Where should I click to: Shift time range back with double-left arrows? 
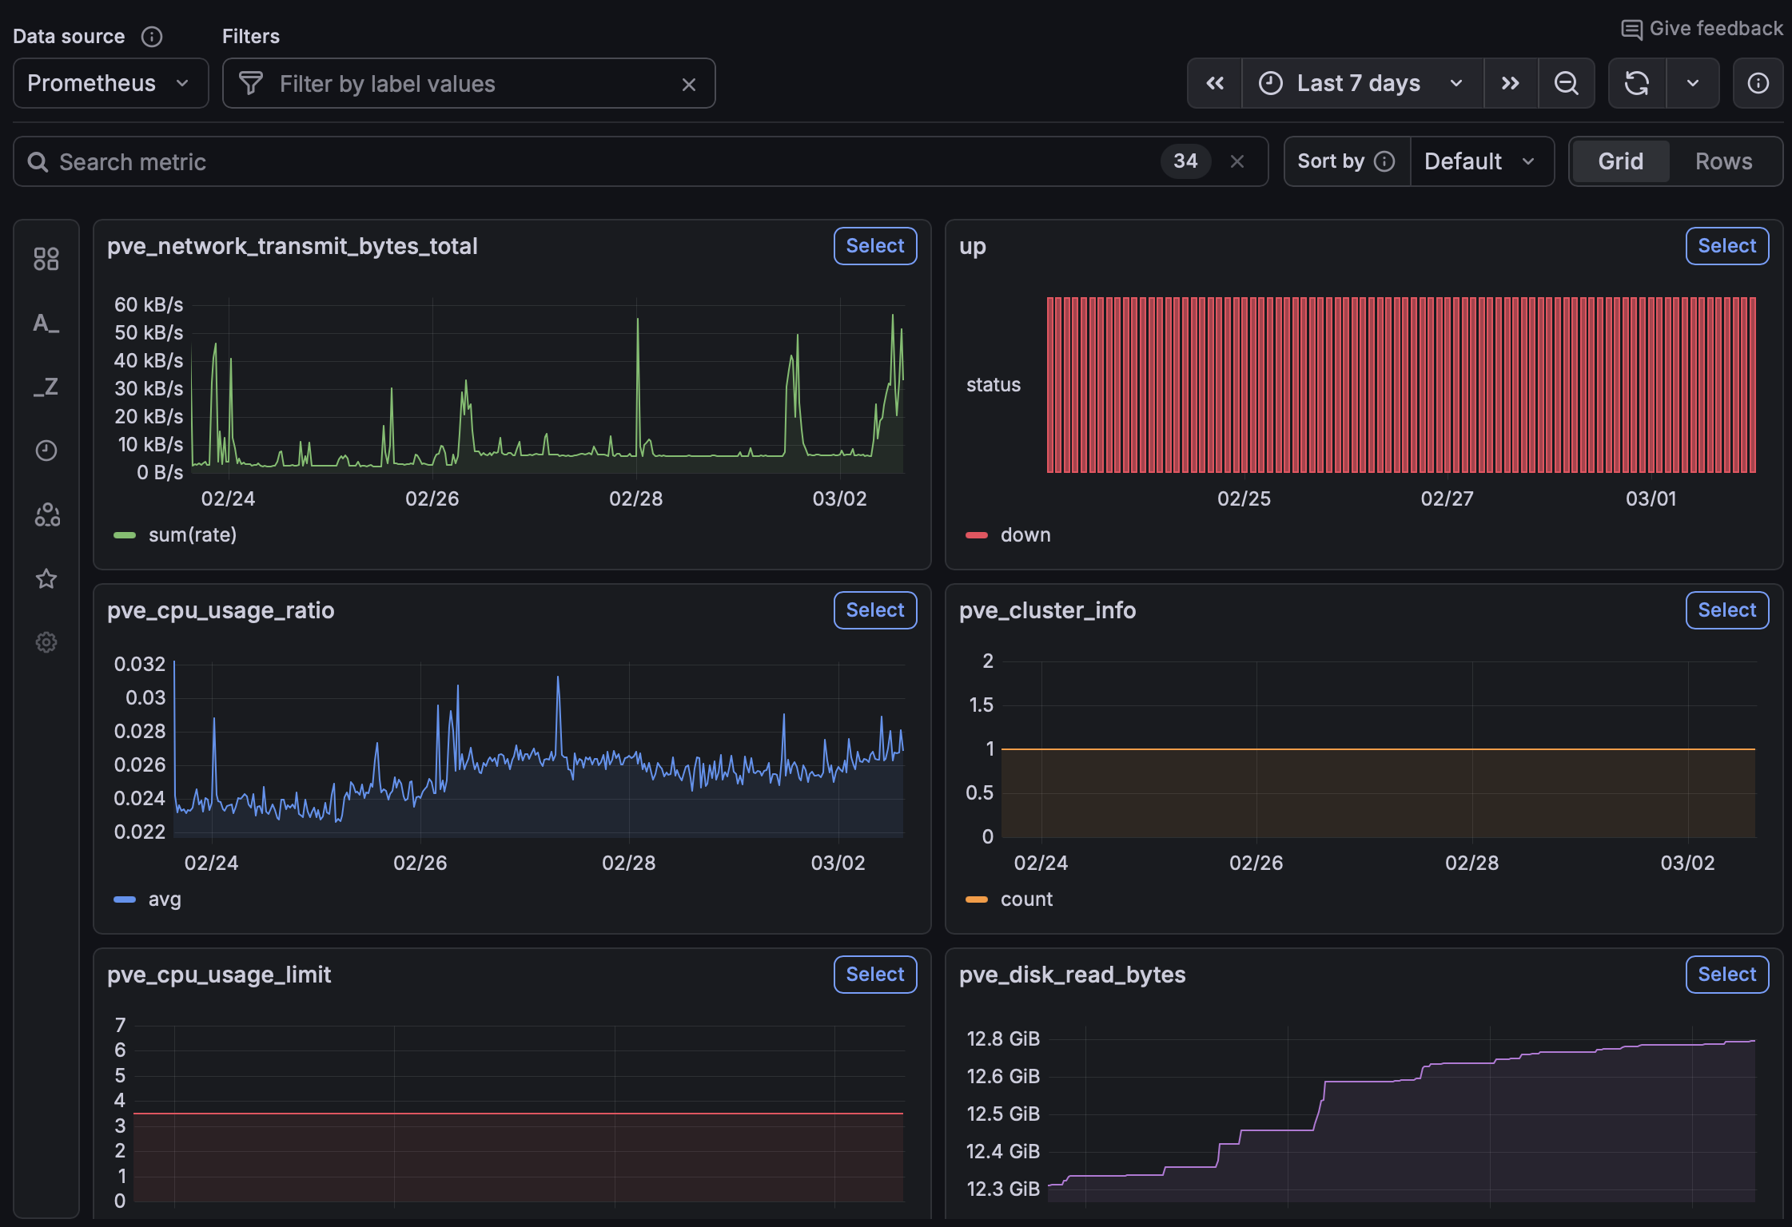(1214, 82)
